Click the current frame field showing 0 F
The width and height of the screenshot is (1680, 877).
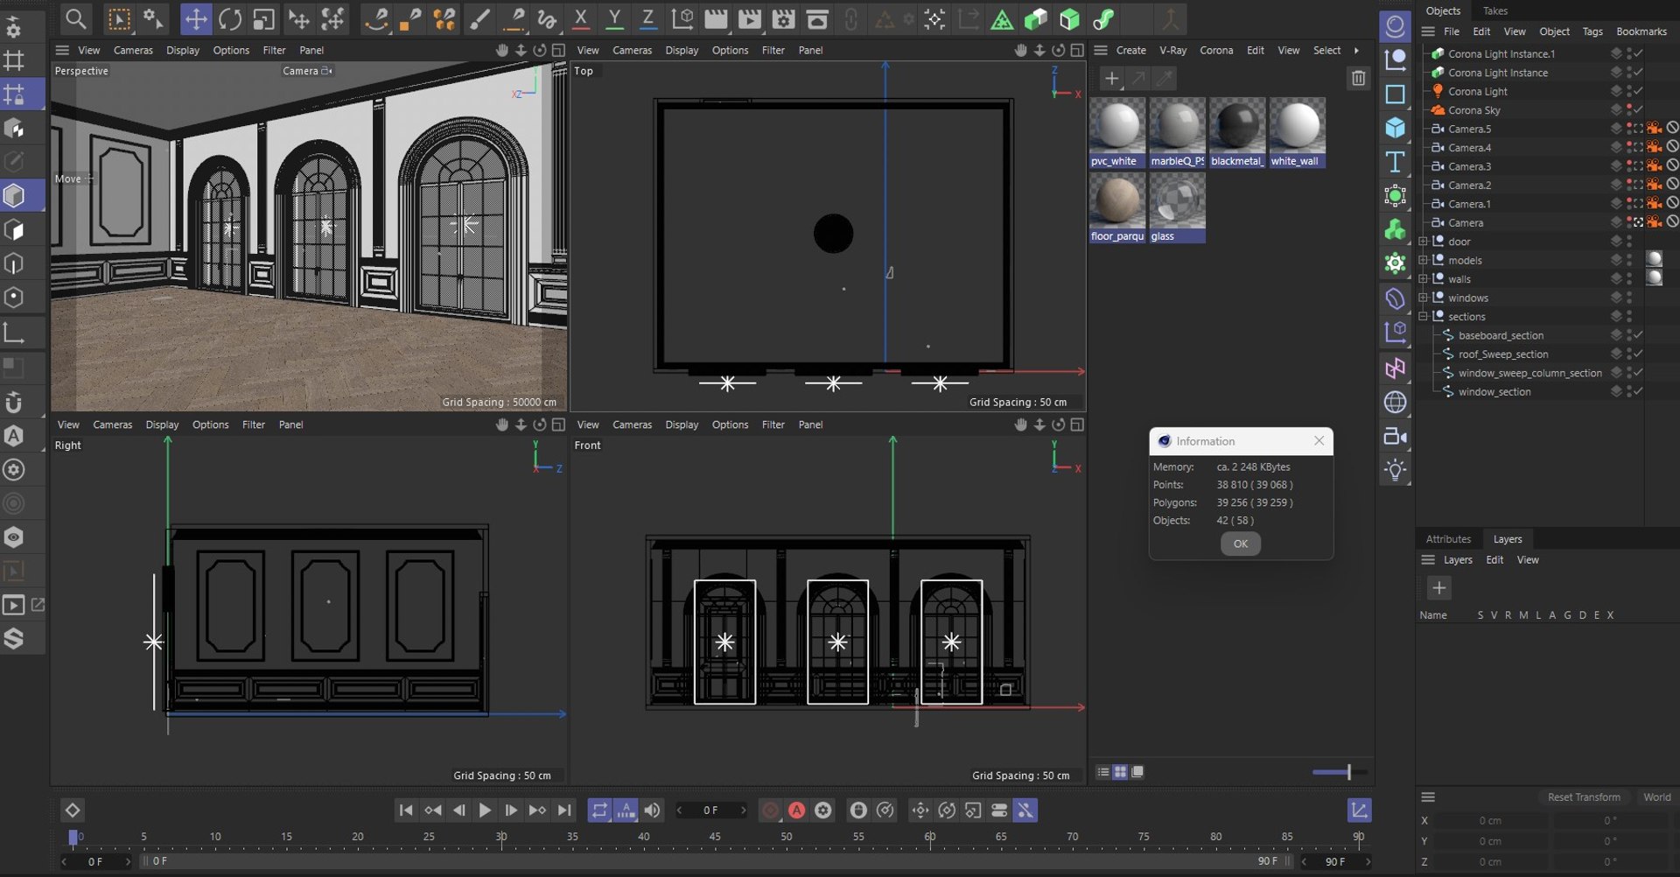710,810
